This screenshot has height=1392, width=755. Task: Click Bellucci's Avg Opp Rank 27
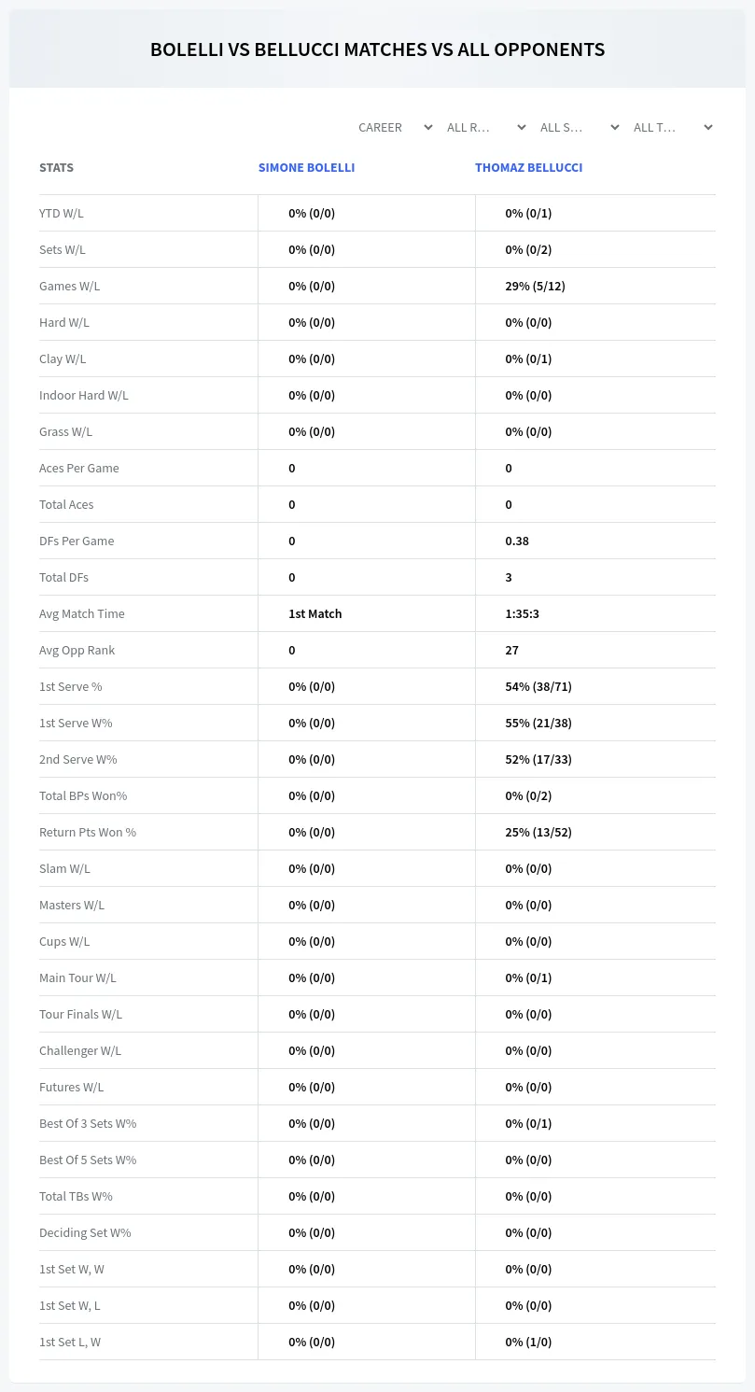point(511,650)
